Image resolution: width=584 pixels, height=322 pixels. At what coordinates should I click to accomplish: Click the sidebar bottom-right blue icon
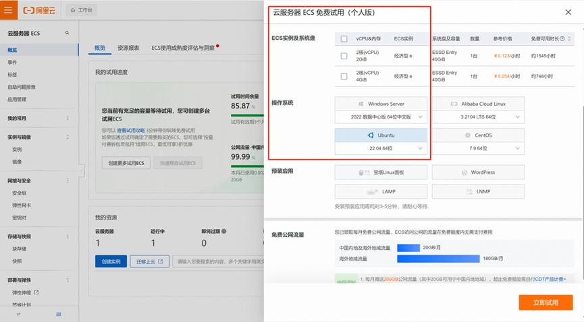point(59,314)
